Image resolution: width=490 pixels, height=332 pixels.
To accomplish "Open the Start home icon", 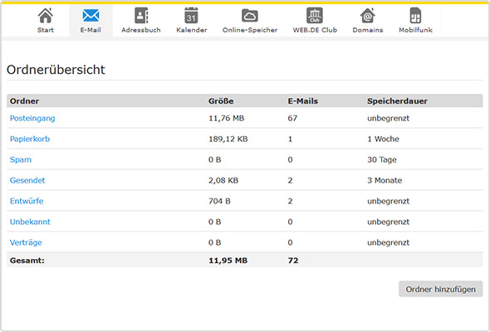I will pyautogui.click(x=46, y=16).
